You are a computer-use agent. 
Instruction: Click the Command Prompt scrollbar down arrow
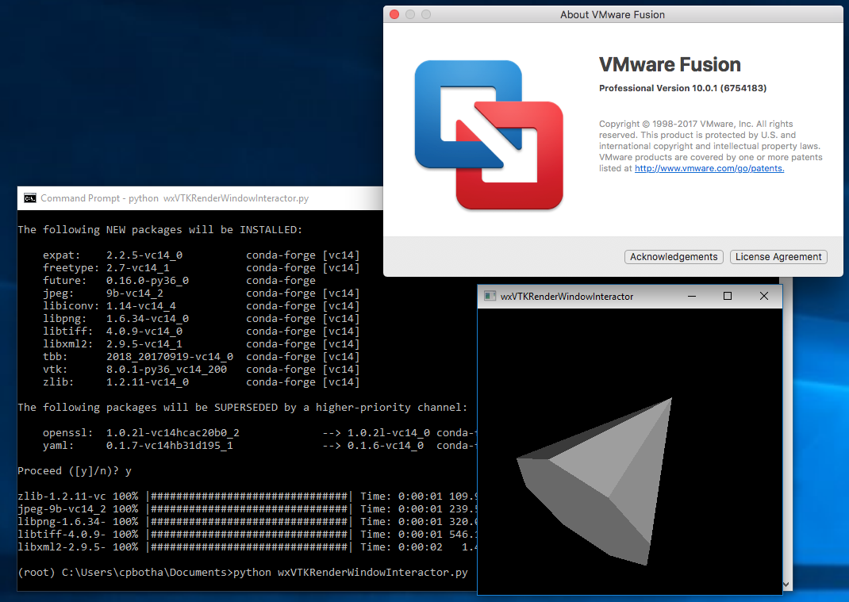787,585
